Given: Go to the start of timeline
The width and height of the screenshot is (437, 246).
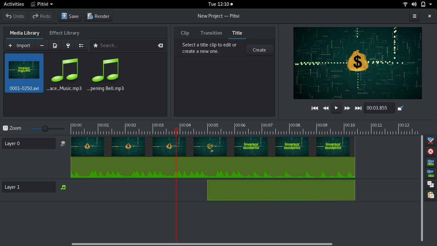Looking at the screenshot, I should pos(315,108).
